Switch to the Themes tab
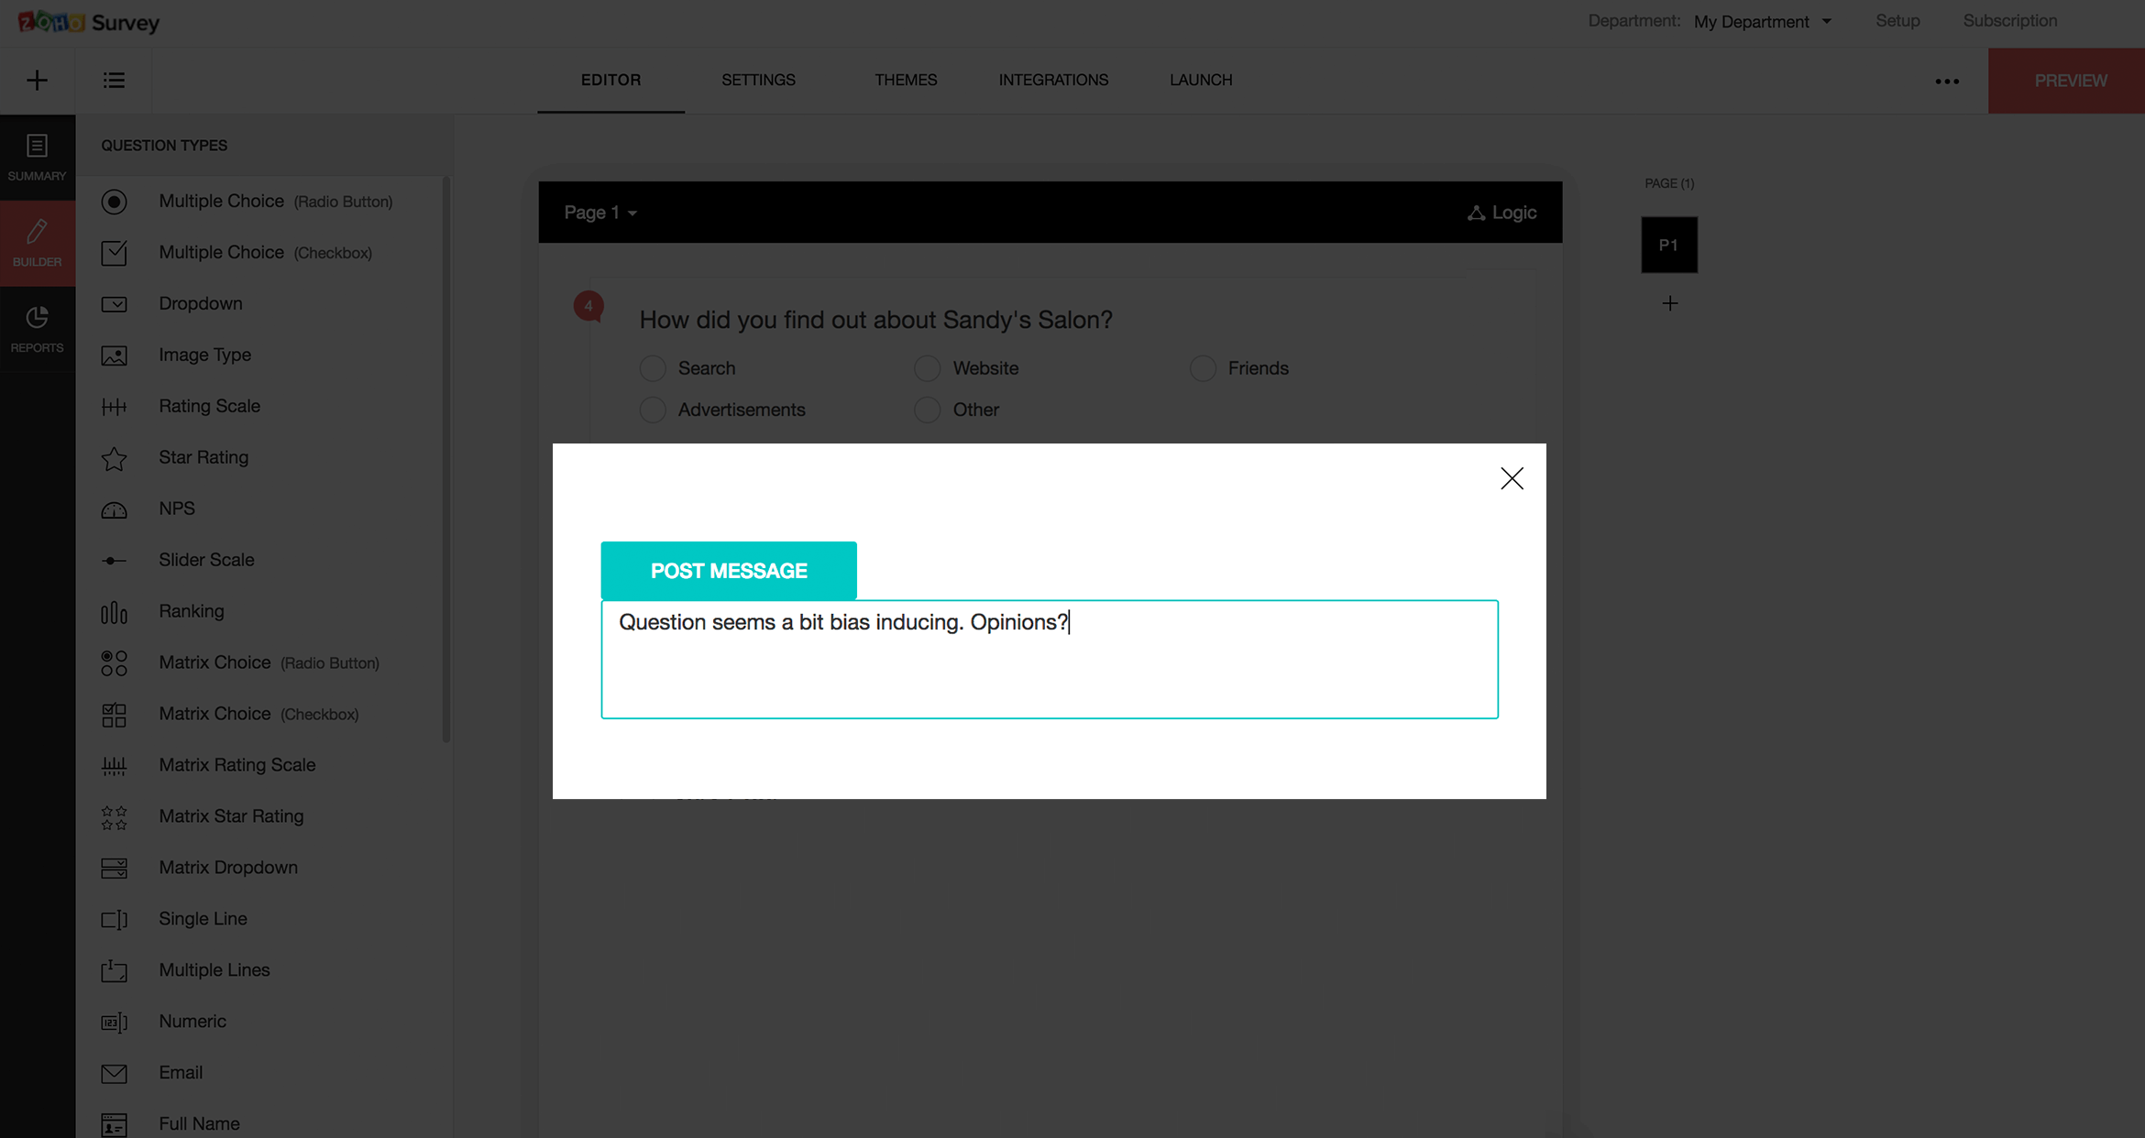The height and width of the screenshot is (1138, 2145). (906, 80)
